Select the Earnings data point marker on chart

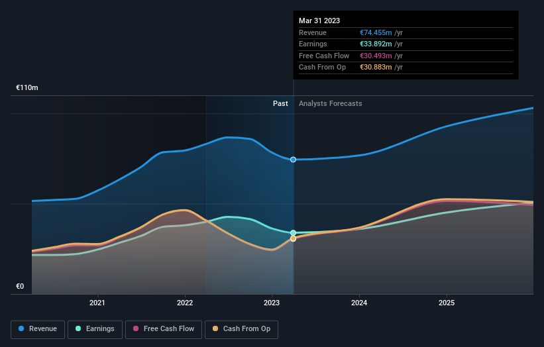(293, 232)
